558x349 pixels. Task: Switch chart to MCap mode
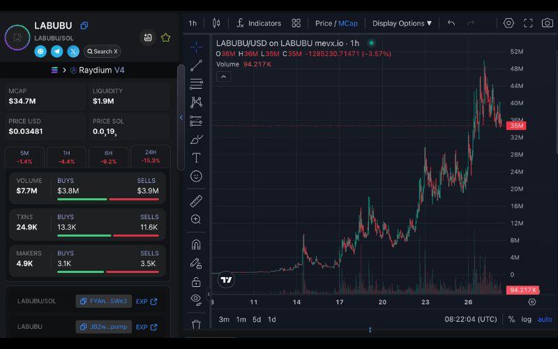(347, 24)
